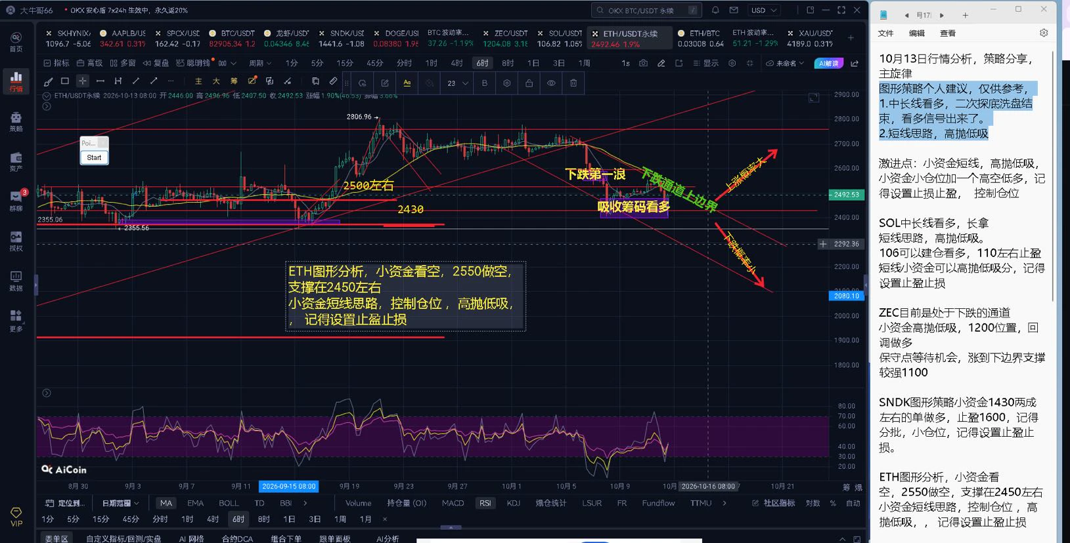Click the notification bell icon
This screenshot has width=1070, height=543.
point(715,10)
